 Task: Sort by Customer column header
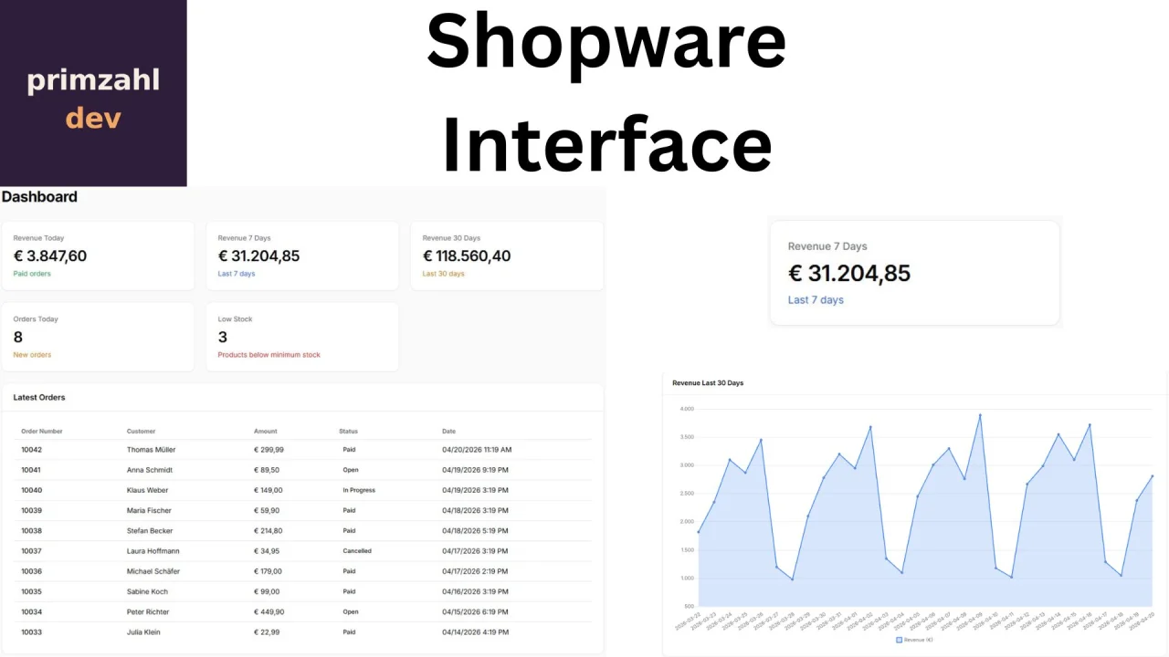[x=142, y=432]
